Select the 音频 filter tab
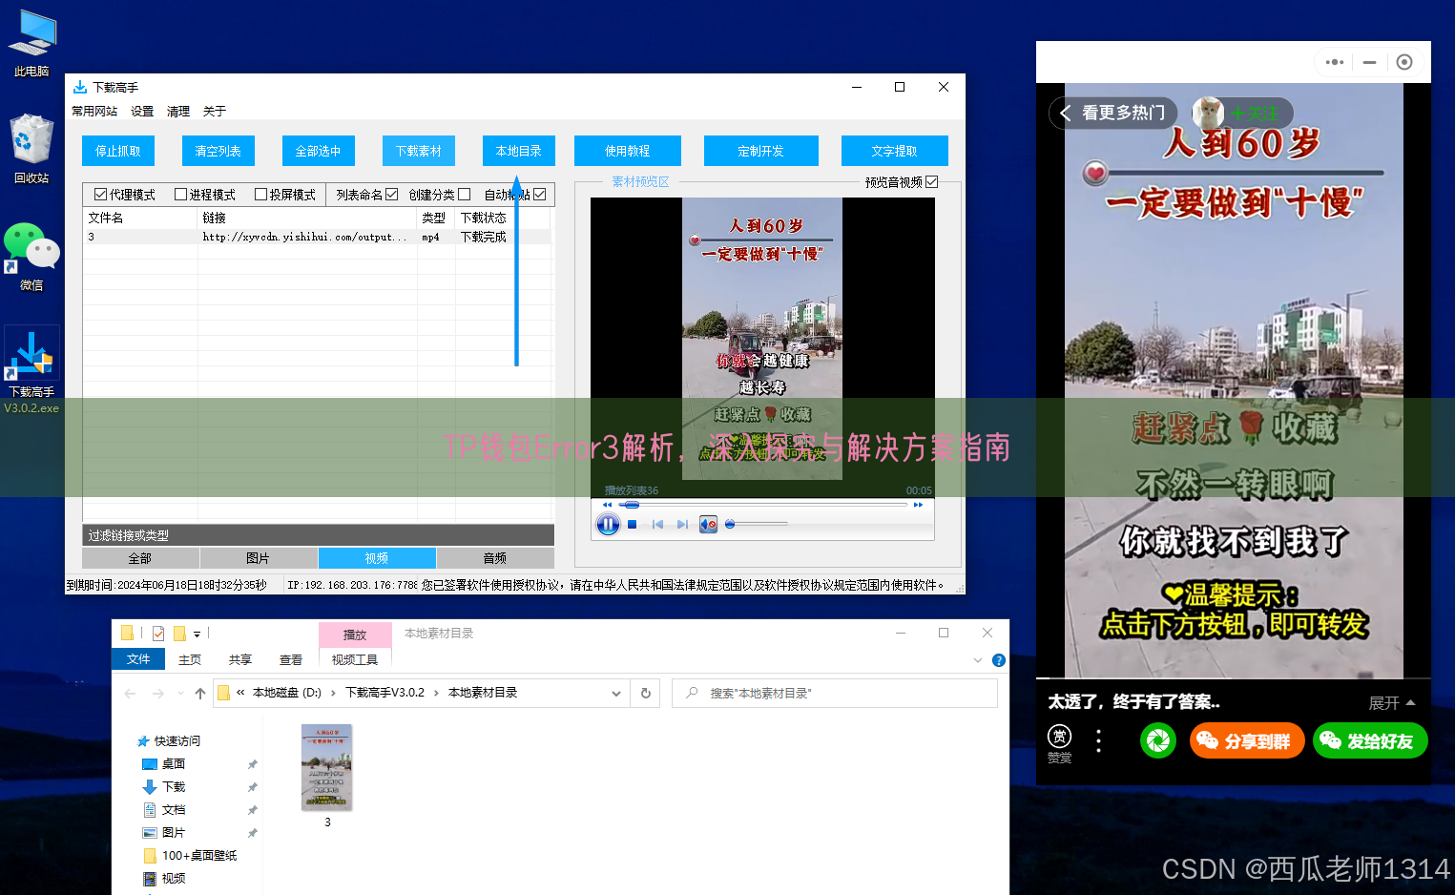The width and height of the screenshot is (1455, 895). pos(495,558)
